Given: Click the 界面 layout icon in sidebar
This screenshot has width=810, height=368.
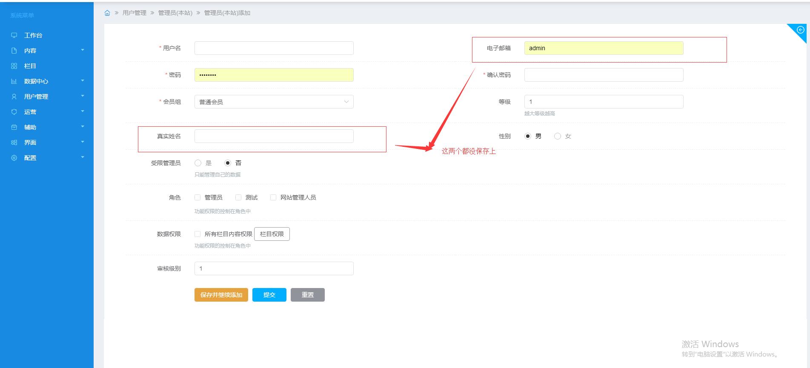Looking at the screenshot, I should click(14, 143).
